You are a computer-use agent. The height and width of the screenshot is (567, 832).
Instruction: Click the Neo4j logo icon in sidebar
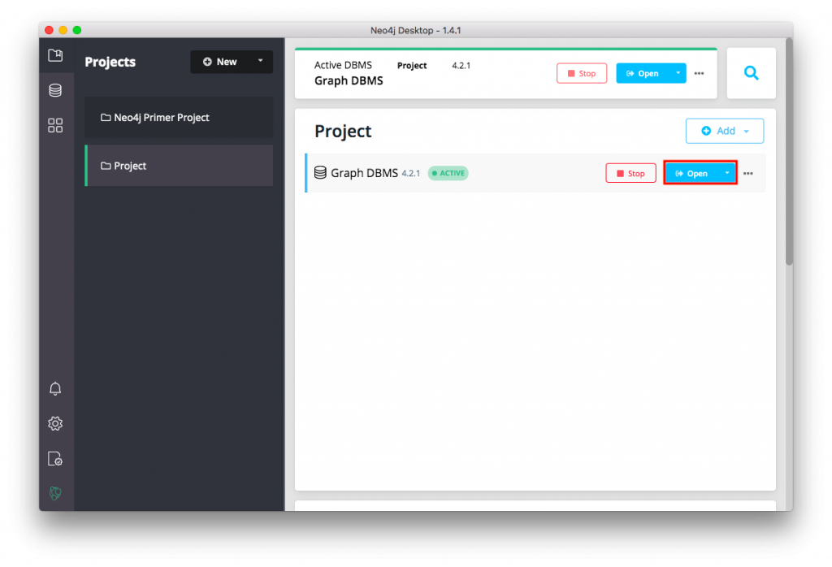(x=55, y=493)
